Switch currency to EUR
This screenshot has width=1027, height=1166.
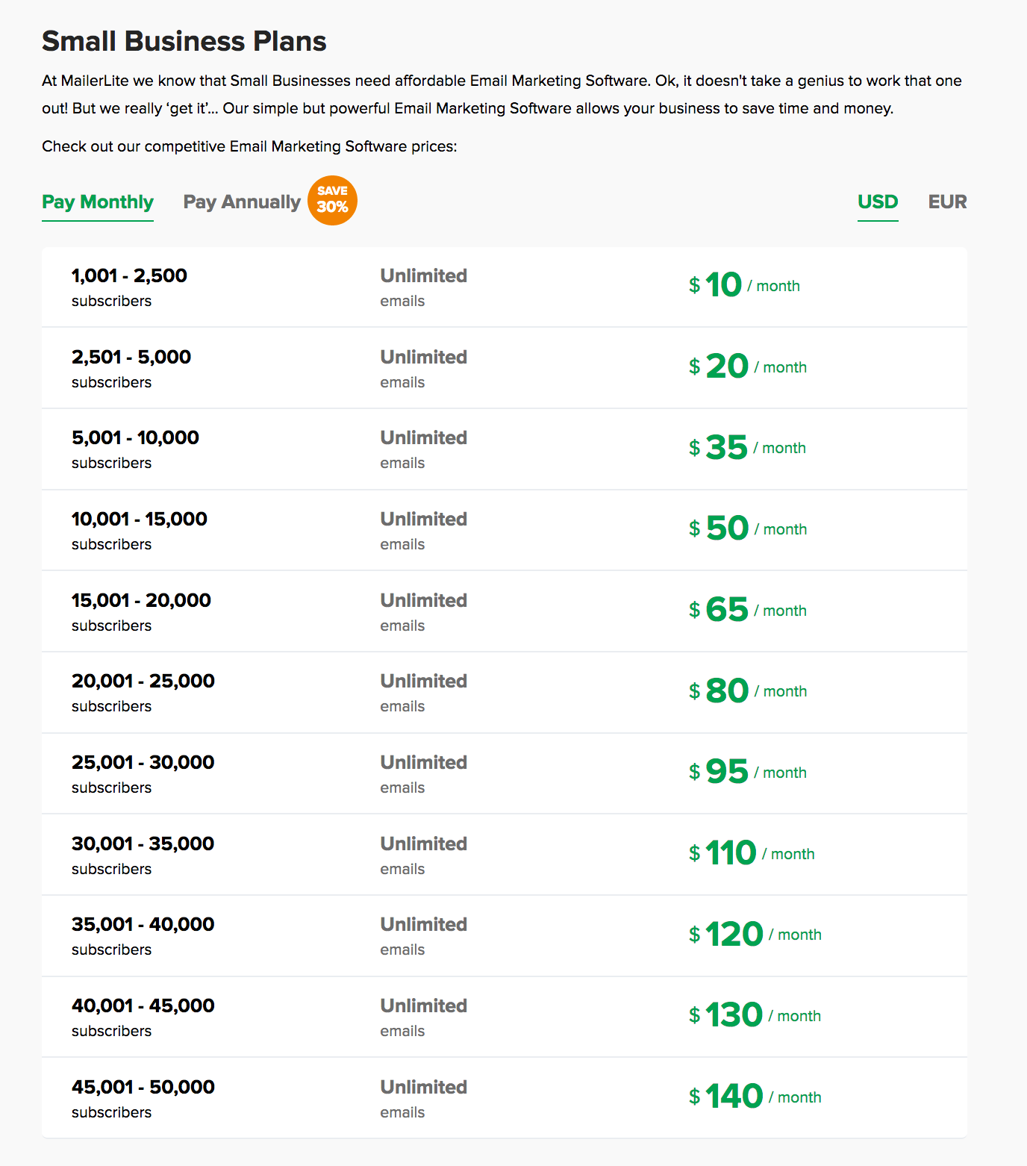(947, 202)
